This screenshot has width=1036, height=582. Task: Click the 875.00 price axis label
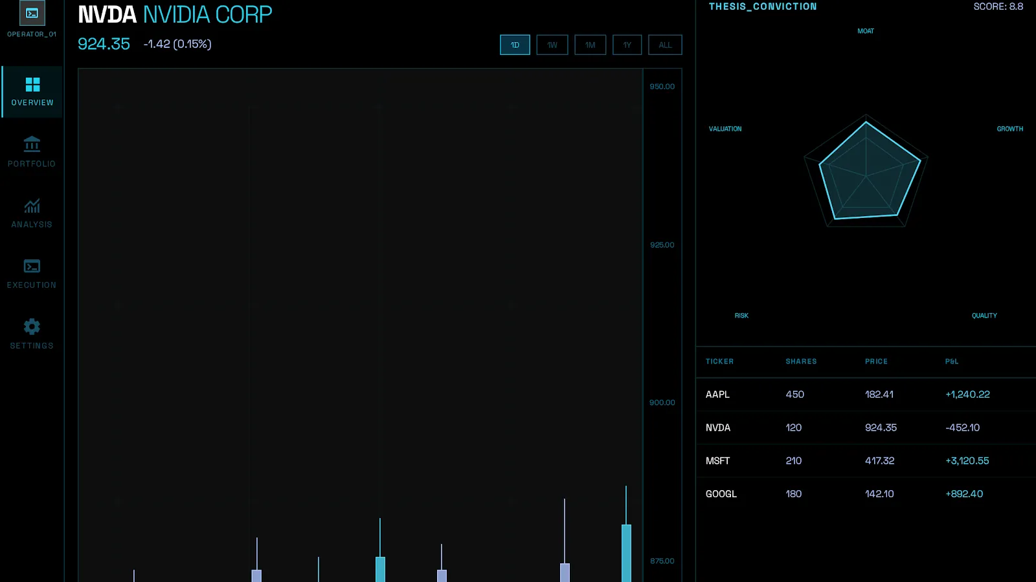click(x=662, y=561)
